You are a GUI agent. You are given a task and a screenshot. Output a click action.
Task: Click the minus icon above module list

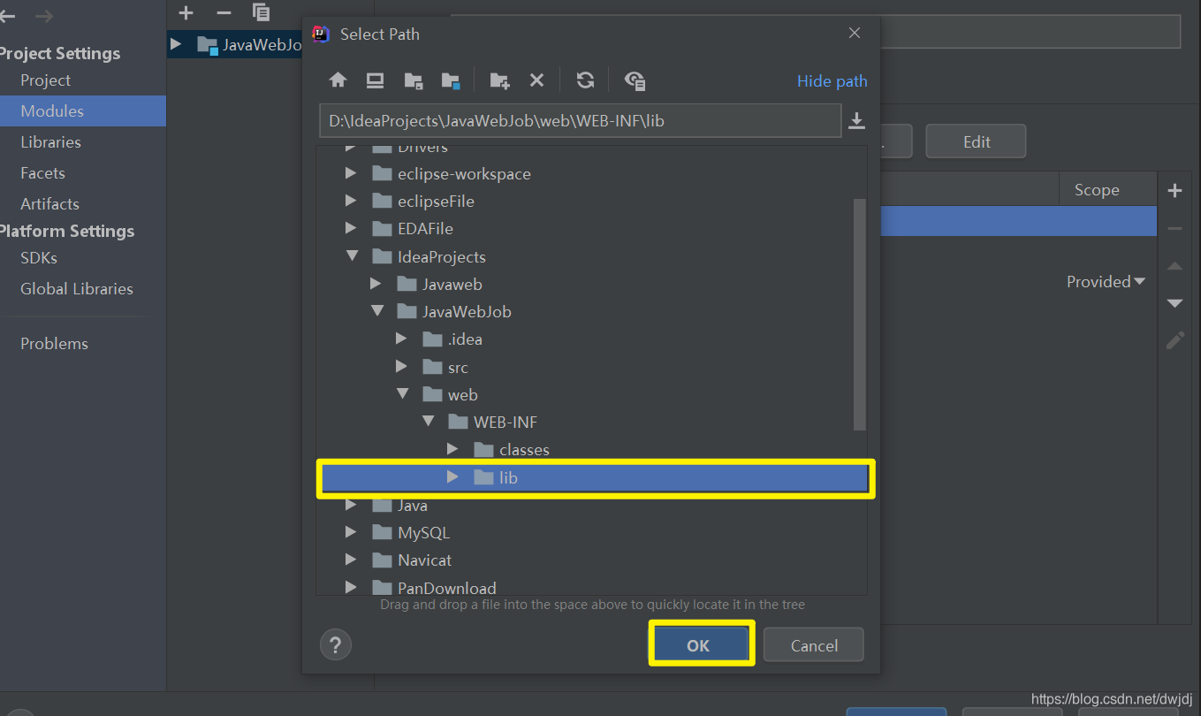point(224,12)
